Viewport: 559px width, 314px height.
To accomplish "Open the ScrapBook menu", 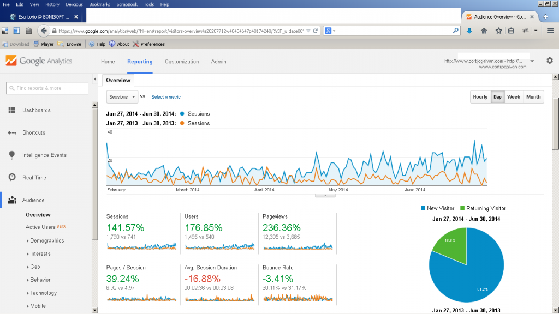I will coord(127,4).
